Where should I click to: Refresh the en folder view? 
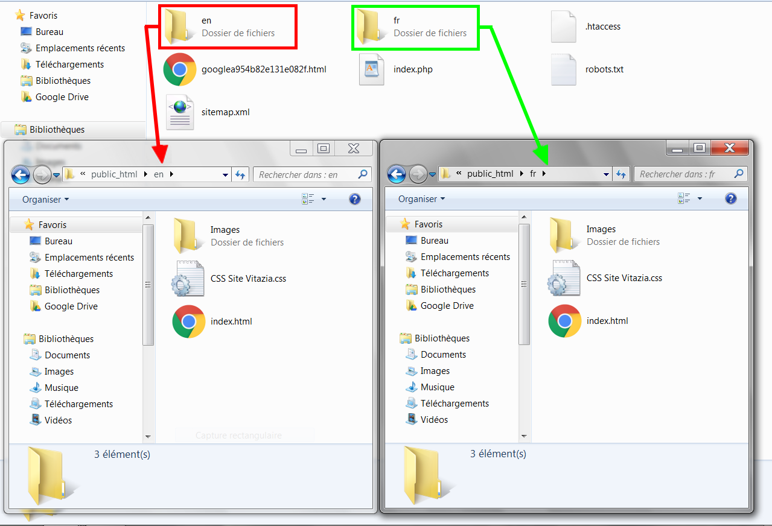240,175
